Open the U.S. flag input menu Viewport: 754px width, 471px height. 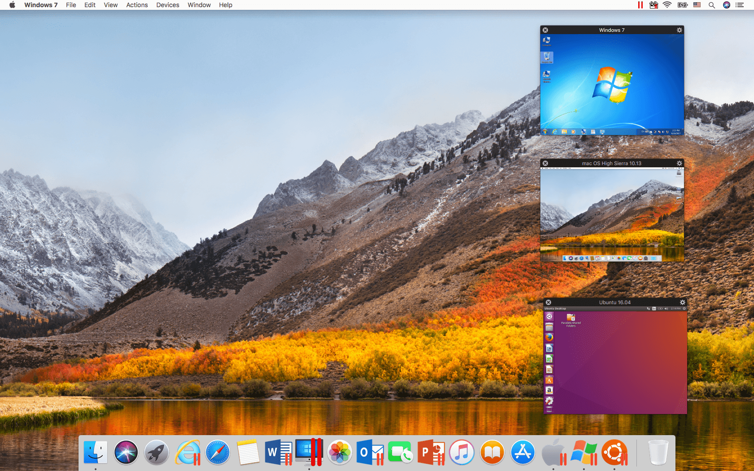tap(697, 5)
